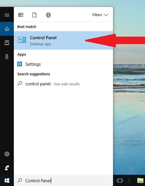Click the 'Search suggestions' heading

point(33,74)
